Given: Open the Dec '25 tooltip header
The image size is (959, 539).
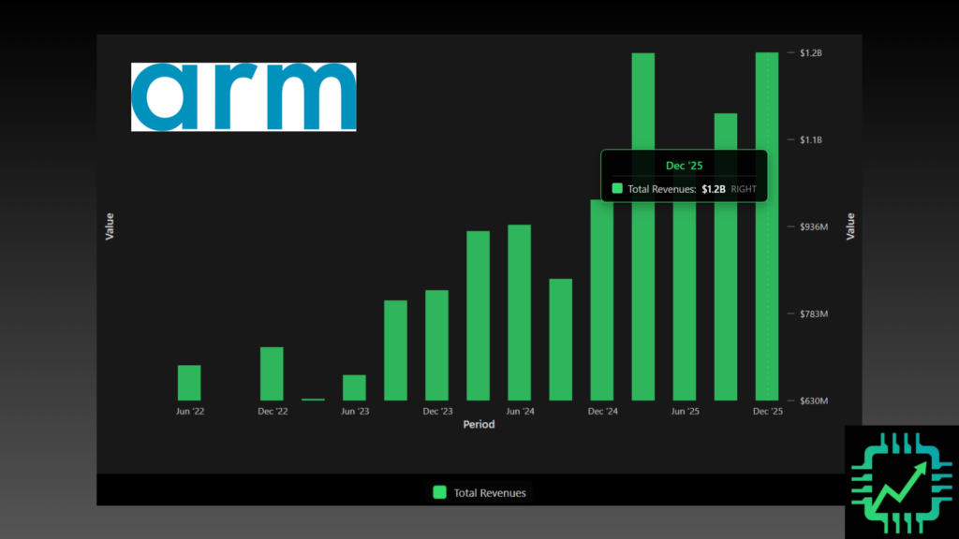Looking at the screenshot, I should point(684,166).
